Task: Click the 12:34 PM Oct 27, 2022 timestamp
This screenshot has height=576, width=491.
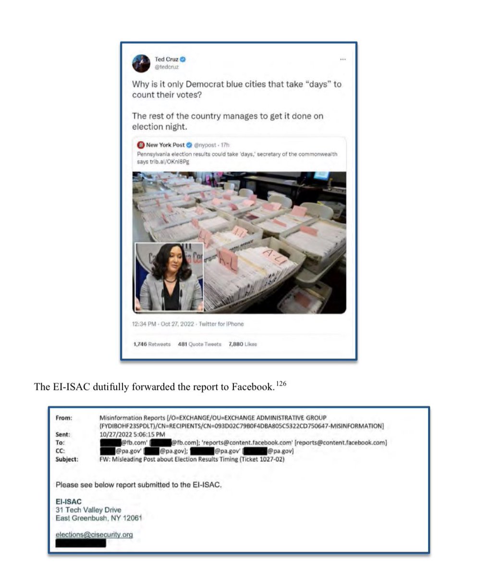Action: pyautogui.click(x=163, y=324)
